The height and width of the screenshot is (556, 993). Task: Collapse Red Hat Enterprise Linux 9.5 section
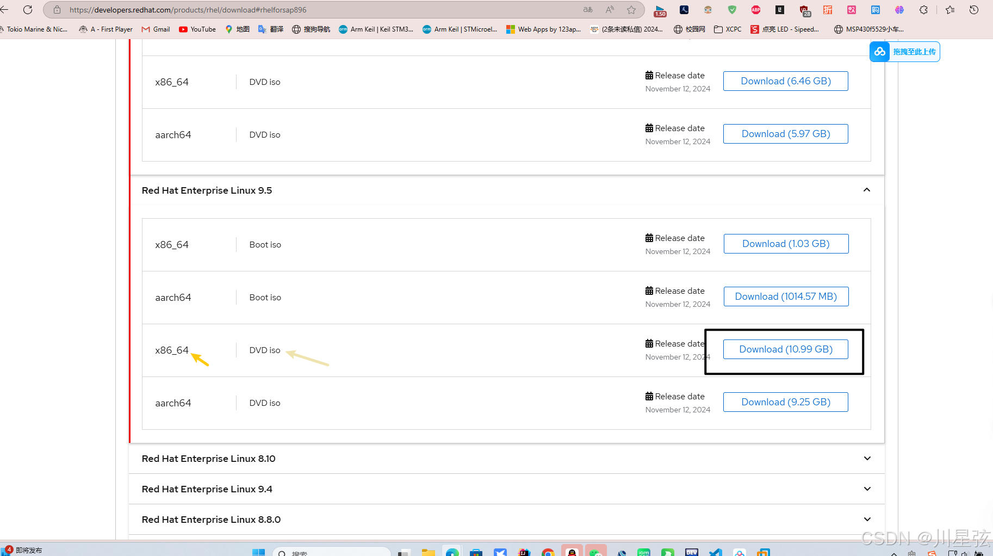[867, 190]
